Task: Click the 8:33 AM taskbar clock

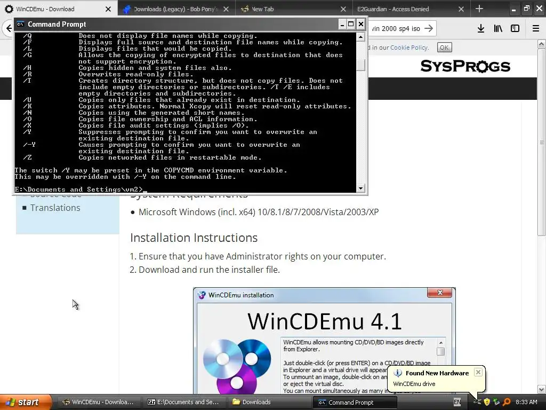Action: click(526, 402)
